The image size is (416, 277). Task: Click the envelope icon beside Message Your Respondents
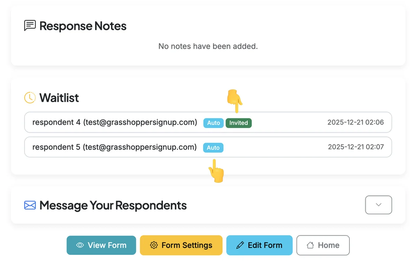coord(30,205)
